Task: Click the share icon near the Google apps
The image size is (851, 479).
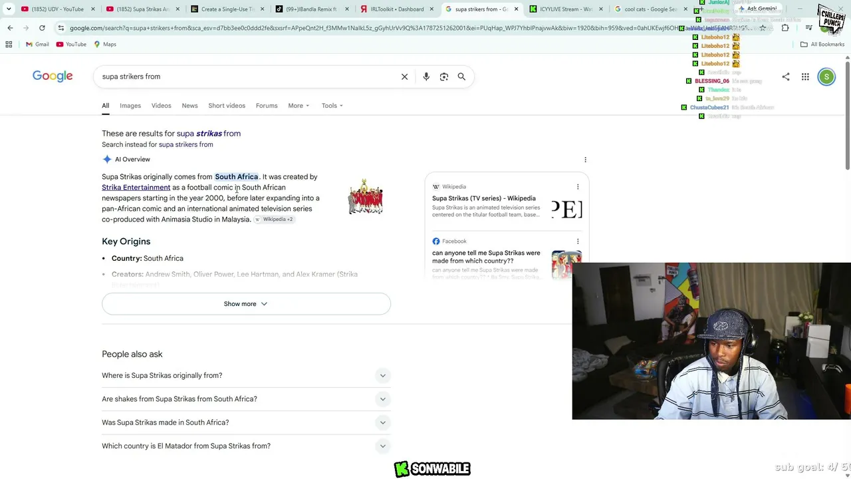Action: pyautogui.click(x=786, y=77)
